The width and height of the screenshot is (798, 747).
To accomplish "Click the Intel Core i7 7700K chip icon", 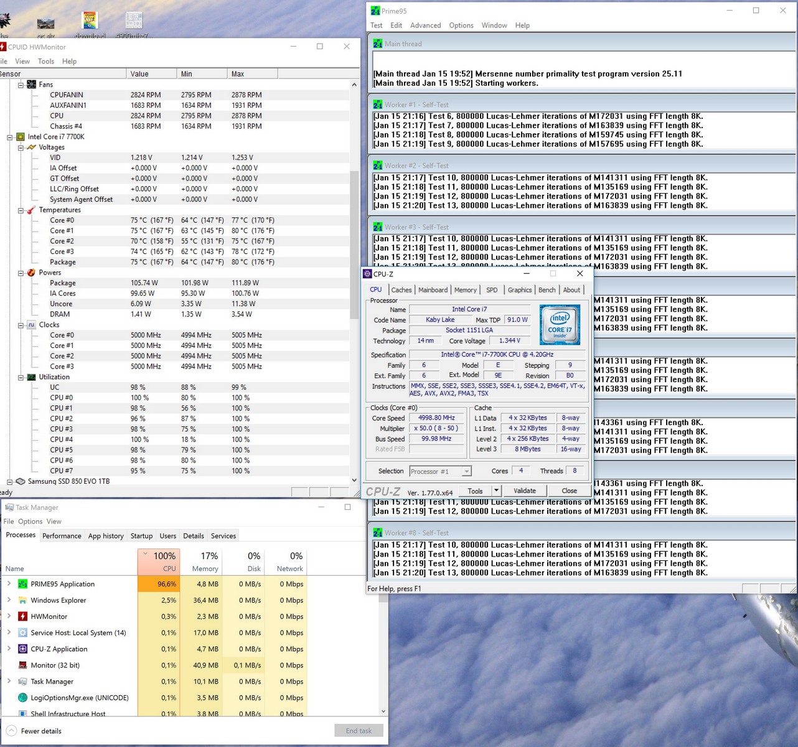I will 20,137.
